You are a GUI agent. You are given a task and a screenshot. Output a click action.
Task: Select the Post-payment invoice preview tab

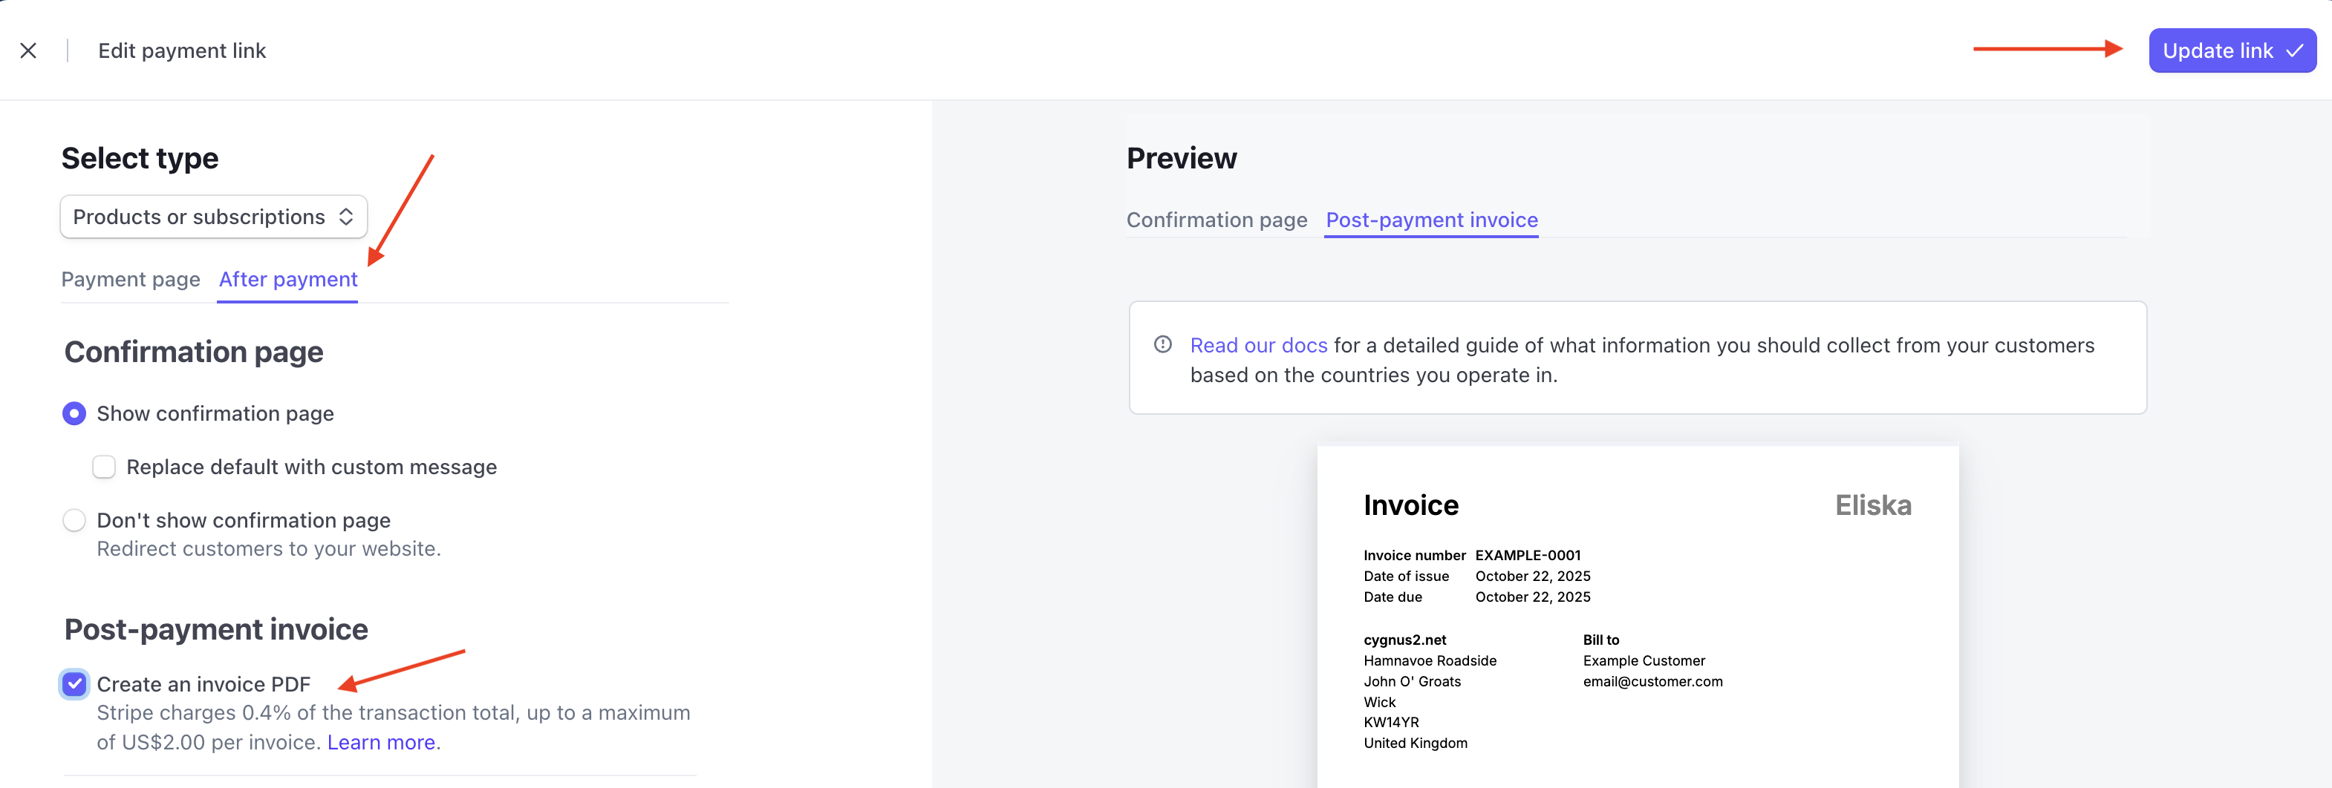point(1431,220)
